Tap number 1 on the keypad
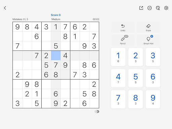172x129 pixels. (118, 57)
